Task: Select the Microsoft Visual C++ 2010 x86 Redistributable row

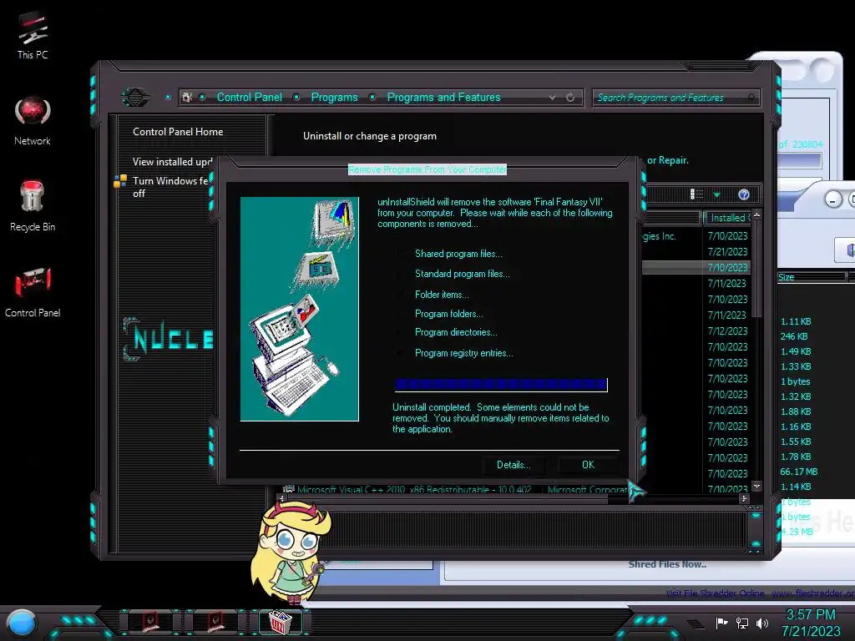Action: point(414,489)
